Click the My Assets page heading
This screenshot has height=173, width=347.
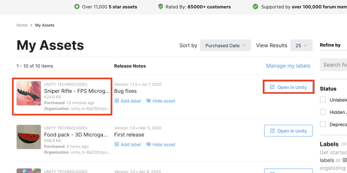50,45
